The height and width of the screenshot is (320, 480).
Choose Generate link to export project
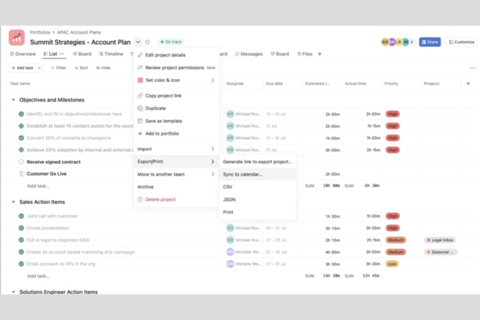click(x=257, y=162)
